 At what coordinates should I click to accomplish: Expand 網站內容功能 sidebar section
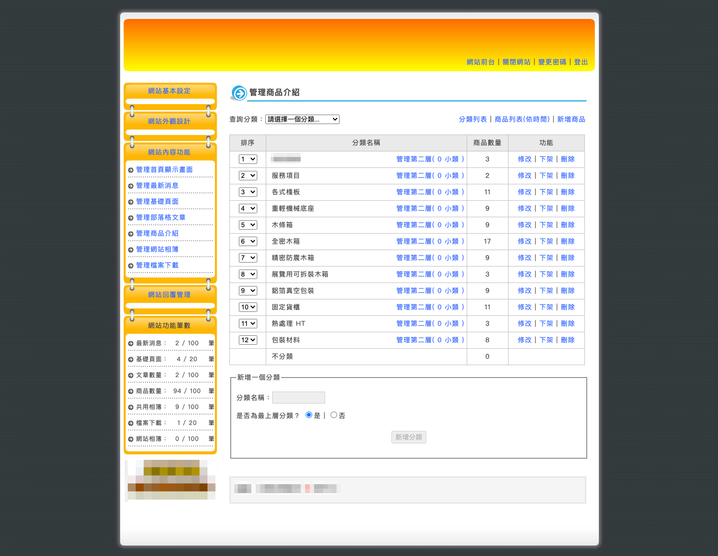tap(170, 152)
